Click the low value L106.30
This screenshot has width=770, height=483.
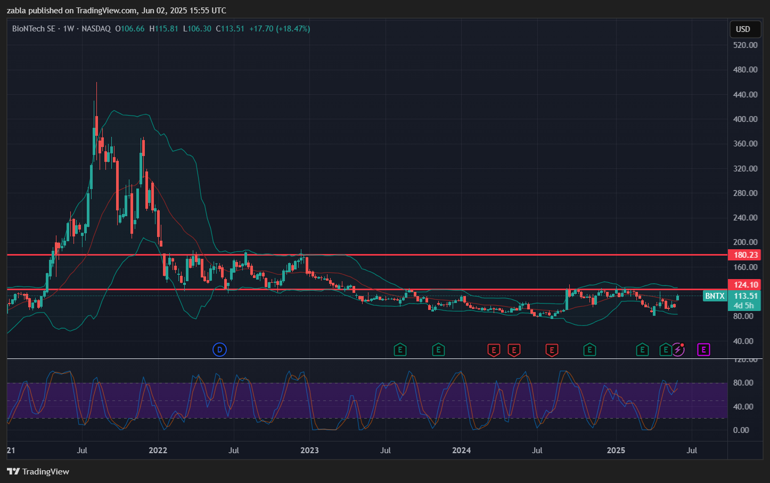[197, 29]
